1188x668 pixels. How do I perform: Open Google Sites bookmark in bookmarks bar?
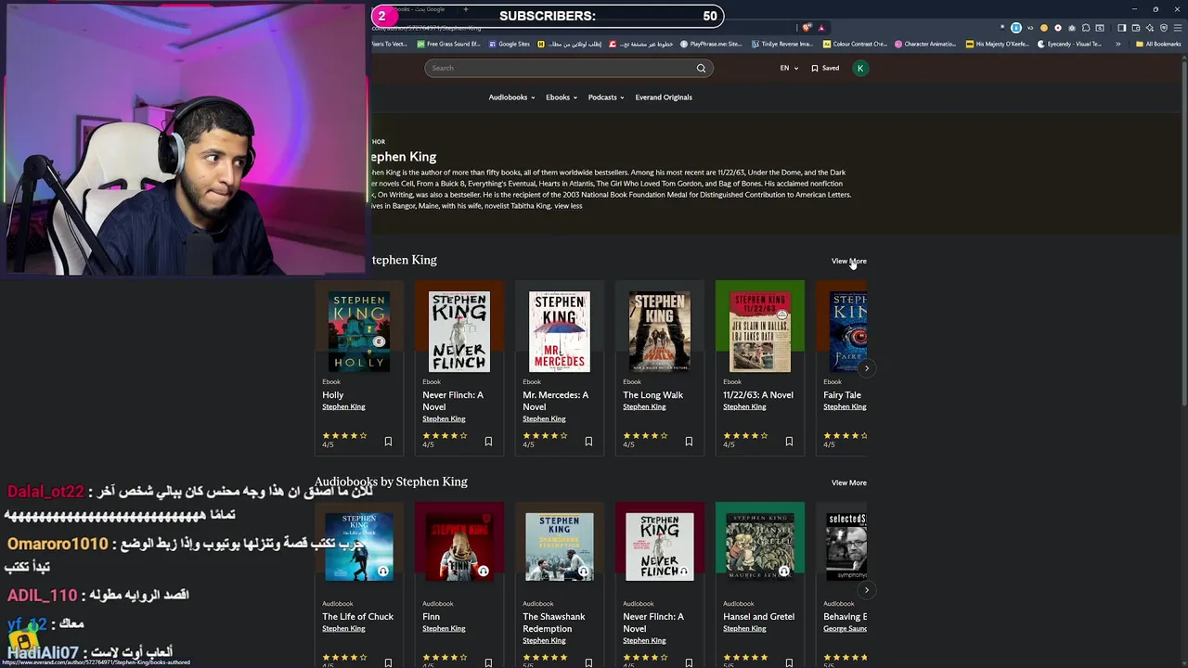509,44
